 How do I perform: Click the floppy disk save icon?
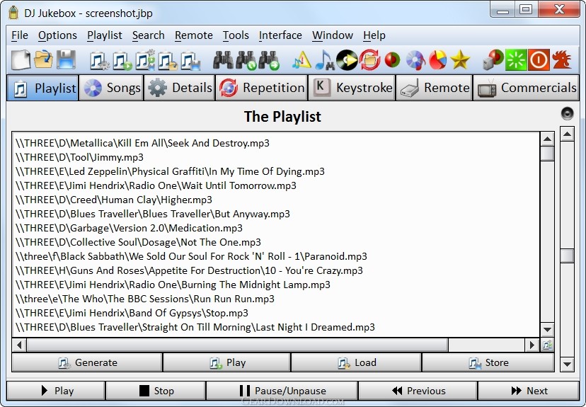pyautogui.click(x=66, y=59)
